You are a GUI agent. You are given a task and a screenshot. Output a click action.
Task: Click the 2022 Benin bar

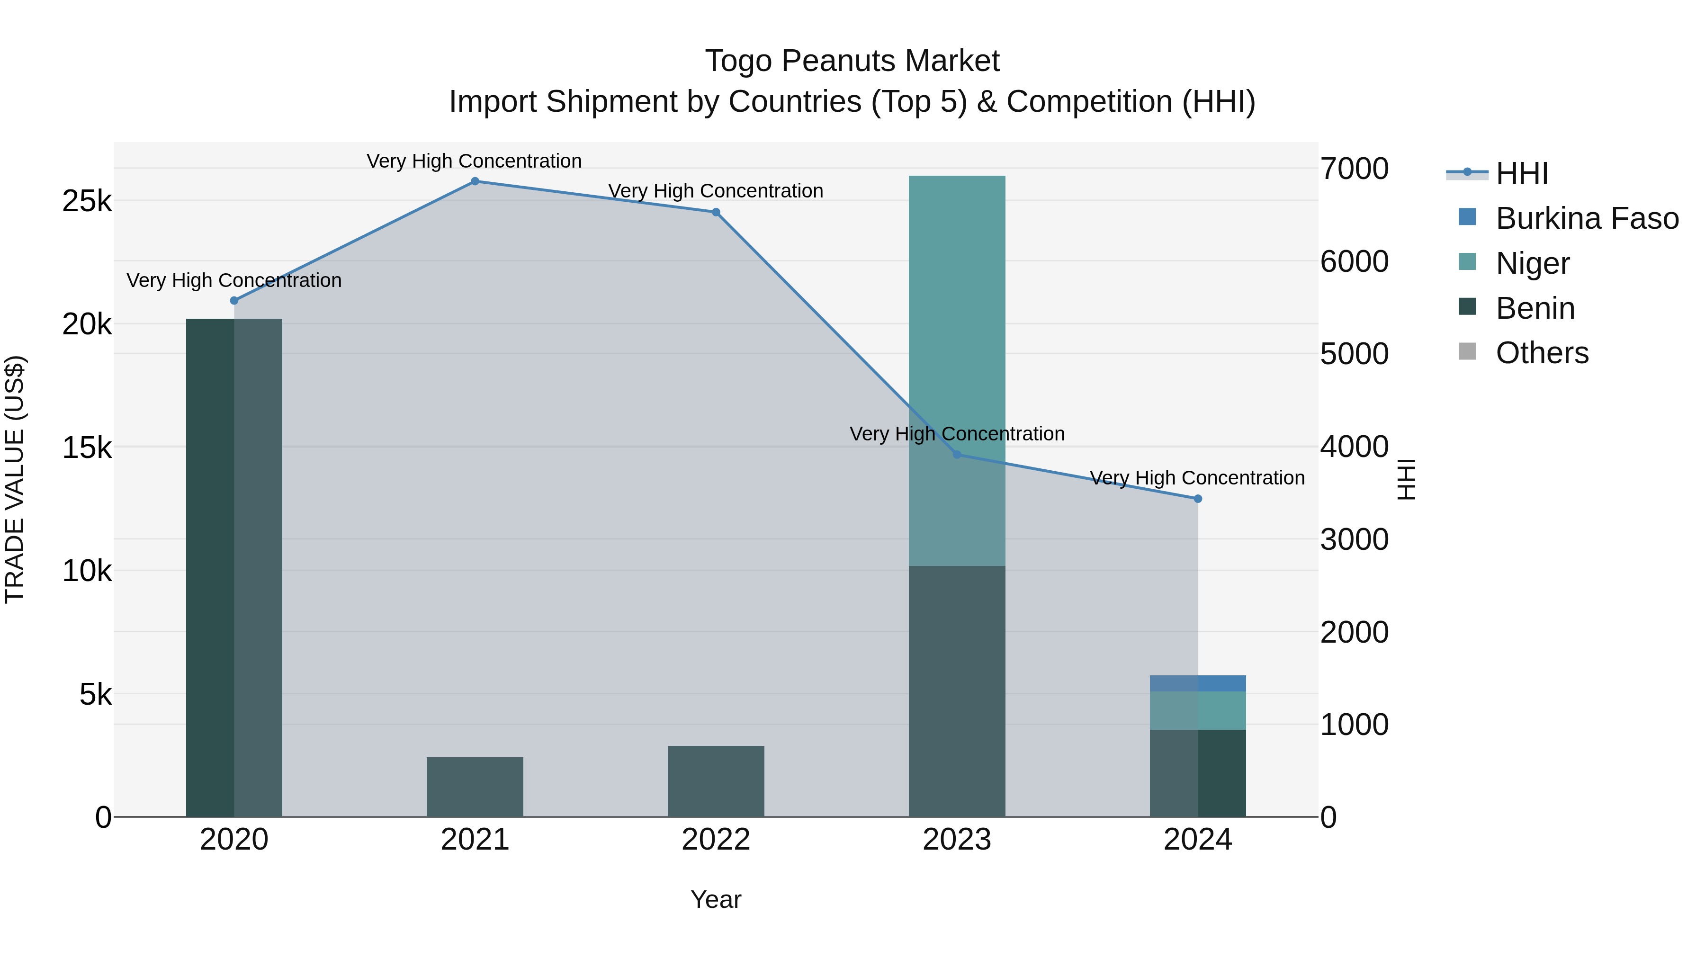point(716,781)
